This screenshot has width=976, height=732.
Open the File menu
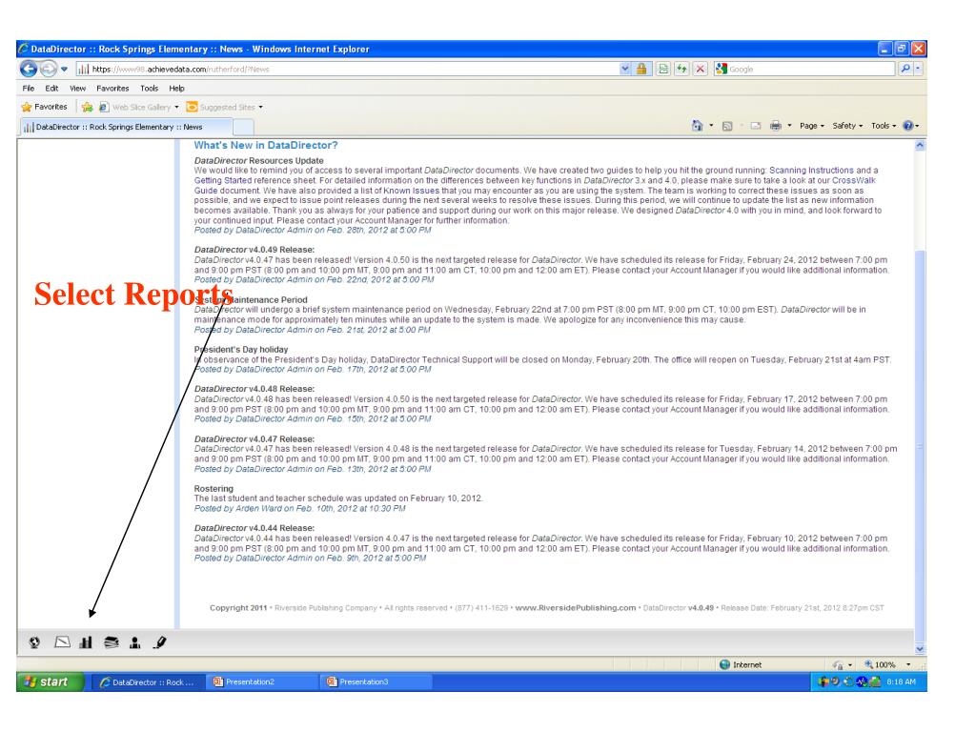tap(29, 89)
